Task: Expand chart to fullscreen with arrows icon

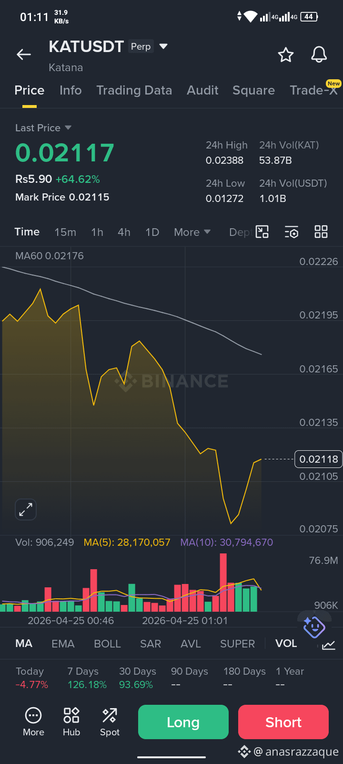Action: pos(26,509)
